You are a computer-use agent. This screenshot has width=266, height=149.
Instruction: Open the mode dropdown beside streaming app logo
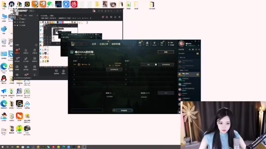click(x=31, y=11)
